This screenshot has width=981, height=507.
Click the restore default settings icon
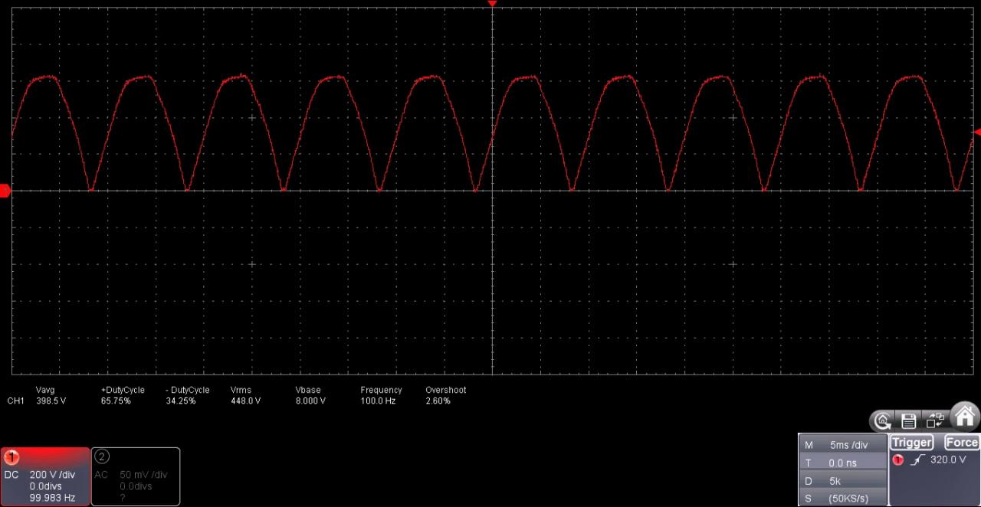pyautogui.click(x=883, y=420)
